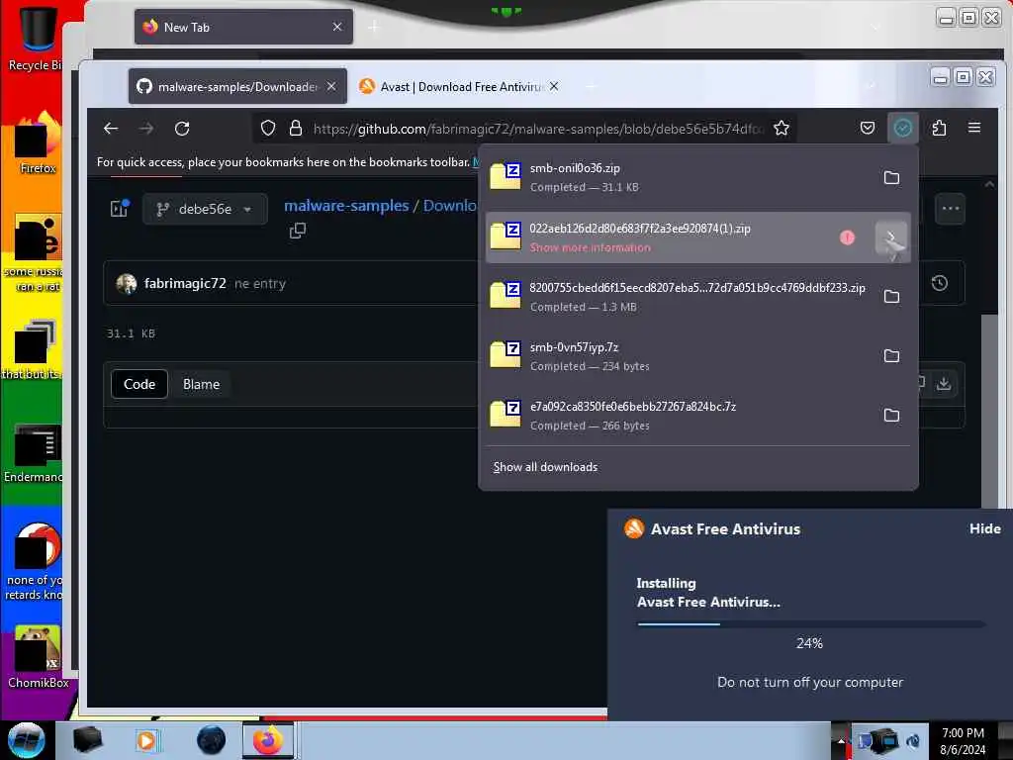Image resolution: width=1013 pixels, height=760 pixels.
Task: Download raw file icon in GitHub toolbar
Action: tap(944, 383)
